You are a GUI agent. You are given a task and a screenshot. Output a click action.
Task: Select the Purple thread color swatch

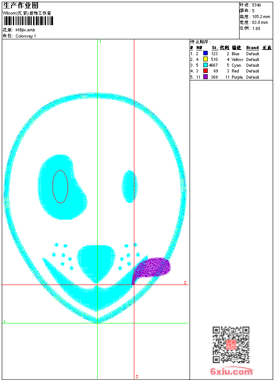coord(205,77)
